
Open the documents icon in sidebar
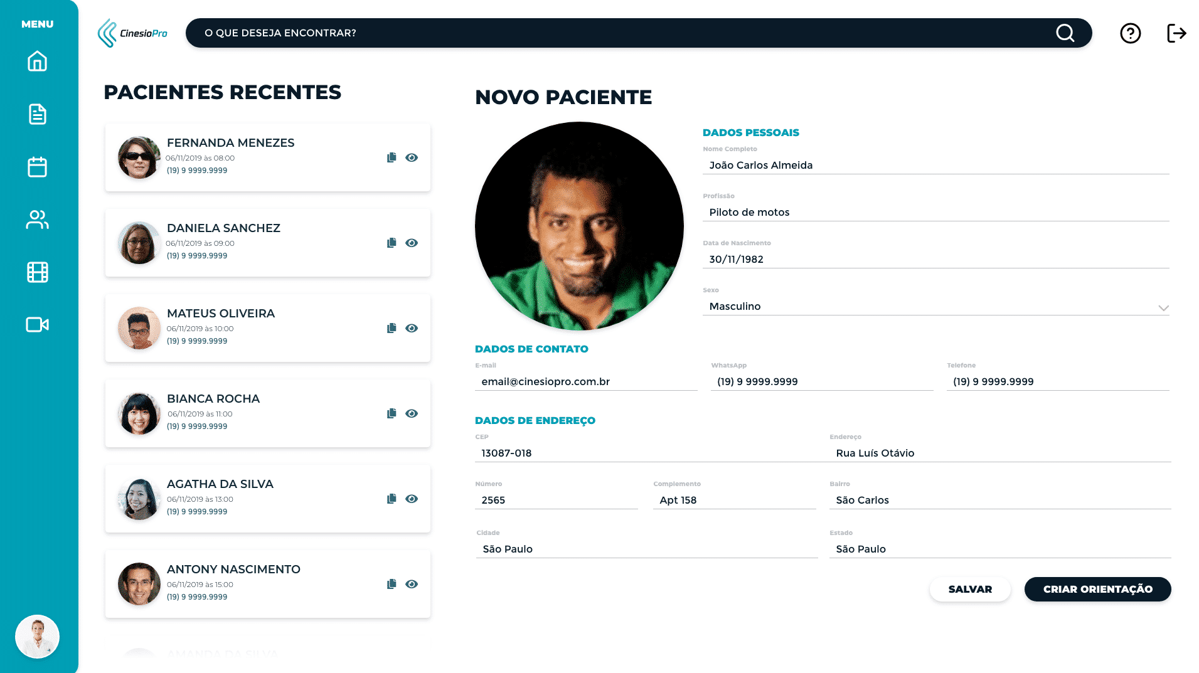click(x=37, y=114)
